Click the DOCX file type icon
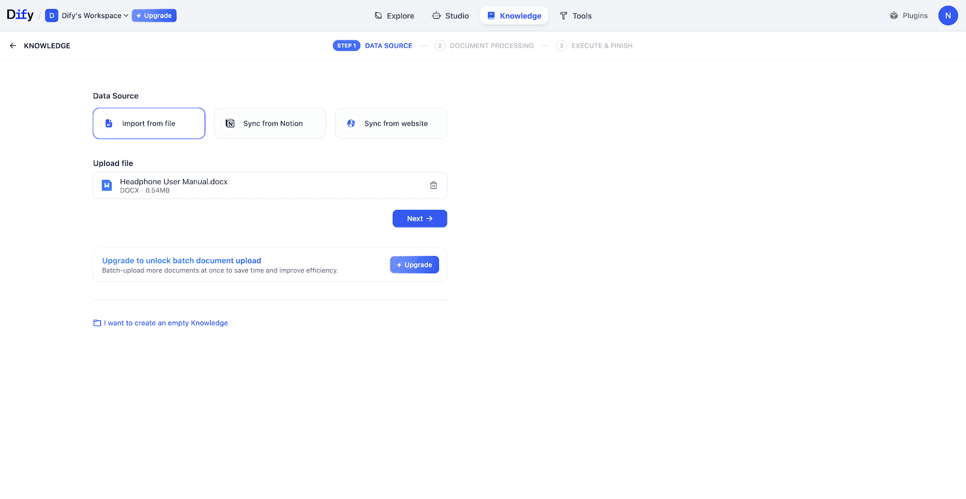 click(x=107, y=185)
